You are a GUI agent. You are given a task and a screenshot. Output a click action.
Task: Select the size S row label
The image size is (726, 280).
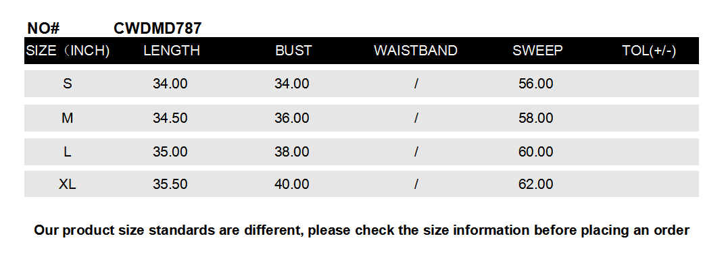point(68,84)
